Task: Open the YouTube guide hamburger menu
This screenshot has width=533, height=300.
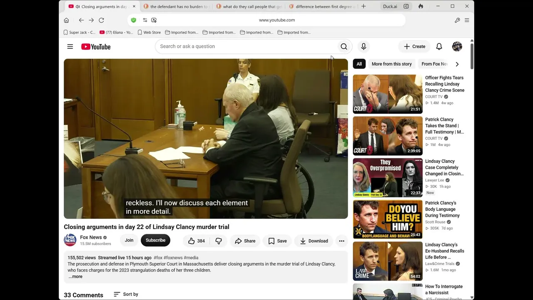Action: pyautogui.click(x=70, y=47)
